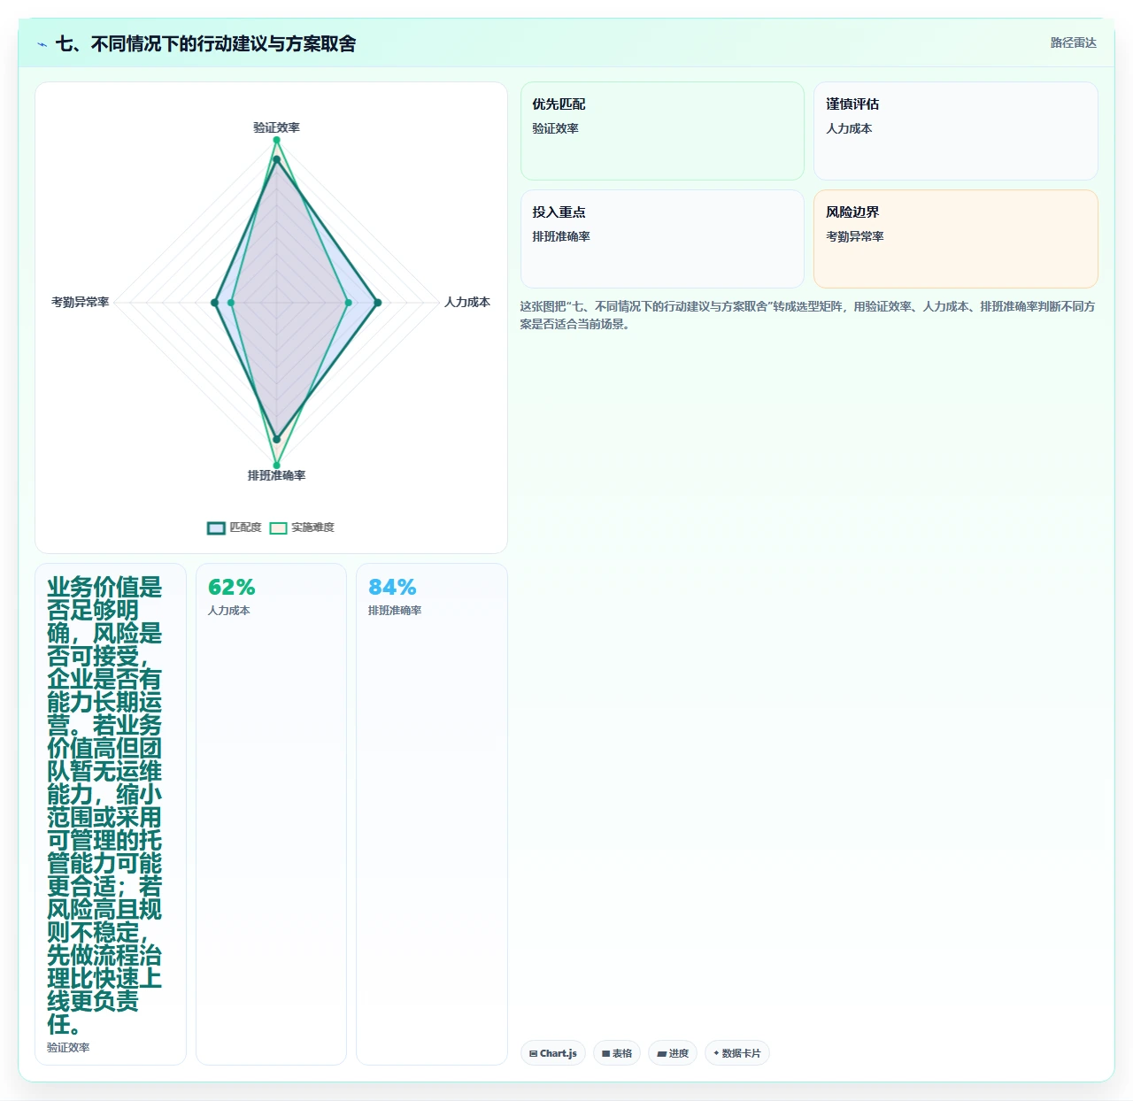The width and height of the screenshot is (1133, 1101).
Task: Toggle the 实施难度 legend color box
Action: 278,527
